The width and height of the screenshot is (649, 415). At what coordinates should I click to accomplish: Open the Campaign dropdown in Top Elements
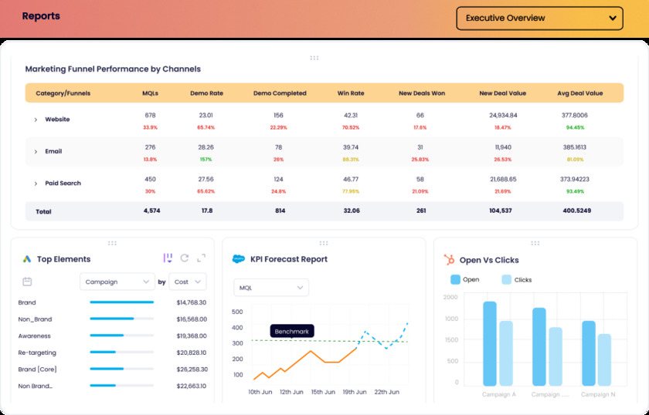point(117,282)
